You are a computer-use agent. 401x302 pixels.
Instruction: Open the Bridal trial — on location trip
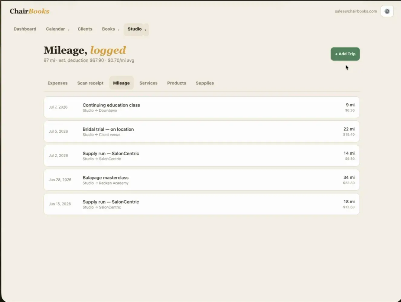202,132
